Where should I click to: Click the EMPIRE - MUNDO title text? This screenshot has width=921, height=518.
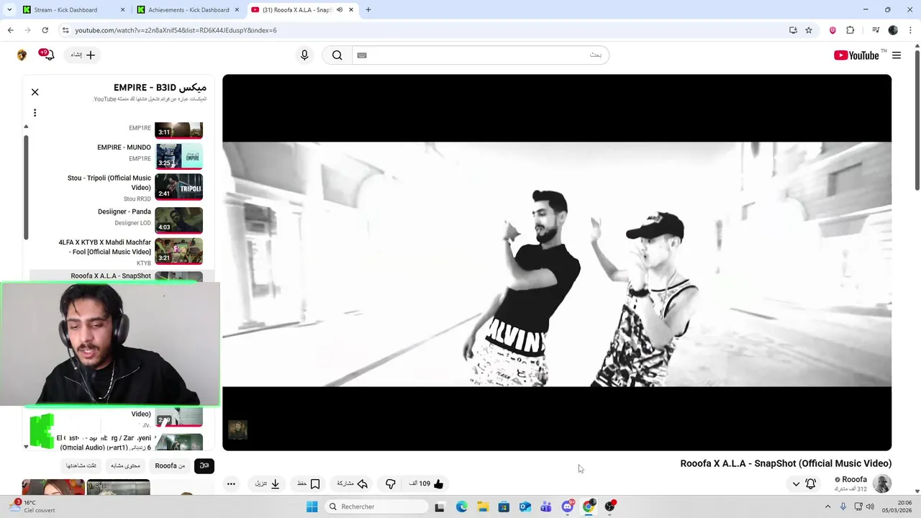pos(124,147)
